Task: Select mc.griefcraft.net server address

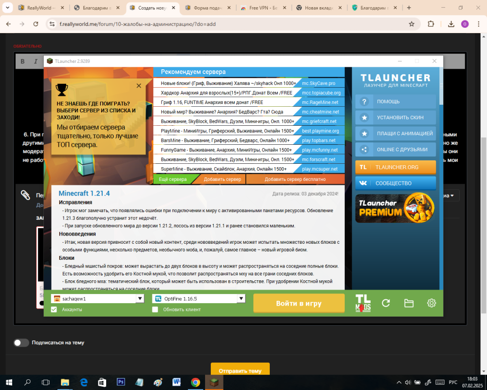Action: (x=319, y=121)
